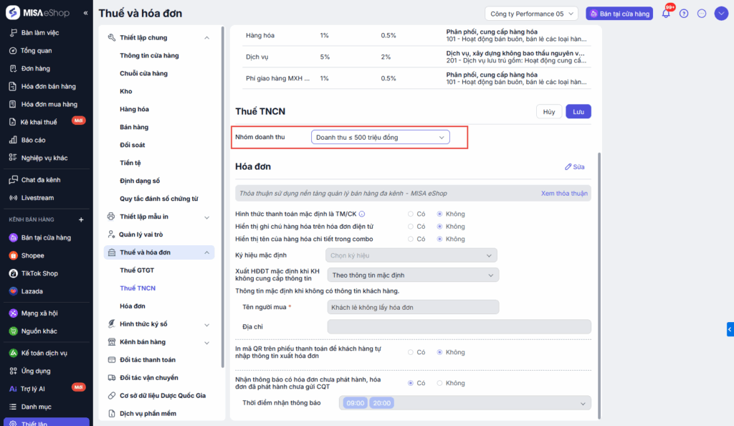Add a sales channel with plus icon

[x=81, y=219]
